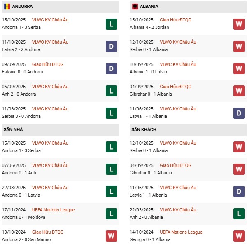Open the Giao Hữu ĐTQG link for Estonia - Andorra
Viewport: 247px width, 244px height.
click(48, 64)
